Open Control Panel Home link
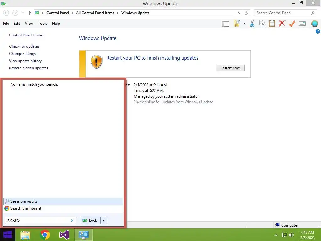The height and width of the screenshot is (241, 321). click(26, 35)
